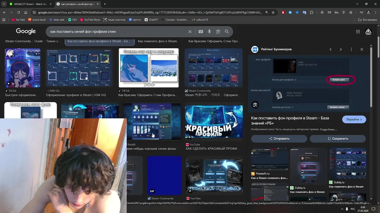This screenshot has height=213, width=380.
Task: Open the 'Подробнее' copyright link
Action: click(328, 130)
